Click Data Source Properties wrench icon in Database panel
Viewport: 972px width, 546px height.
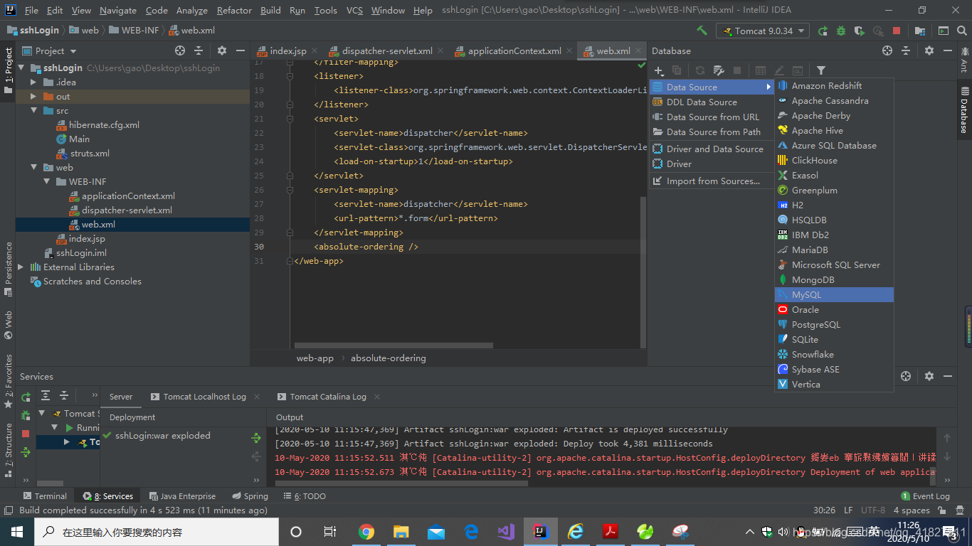coord(719,70)
